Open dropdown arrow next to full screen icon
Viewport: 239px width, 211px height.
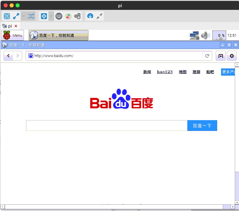click(x=23, y=16)
